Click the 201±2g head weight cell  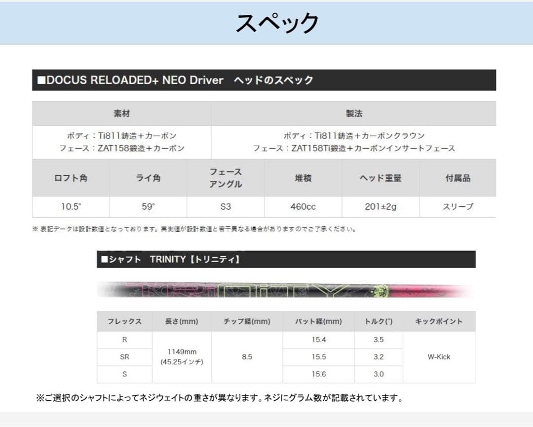[x=380, y=207]
